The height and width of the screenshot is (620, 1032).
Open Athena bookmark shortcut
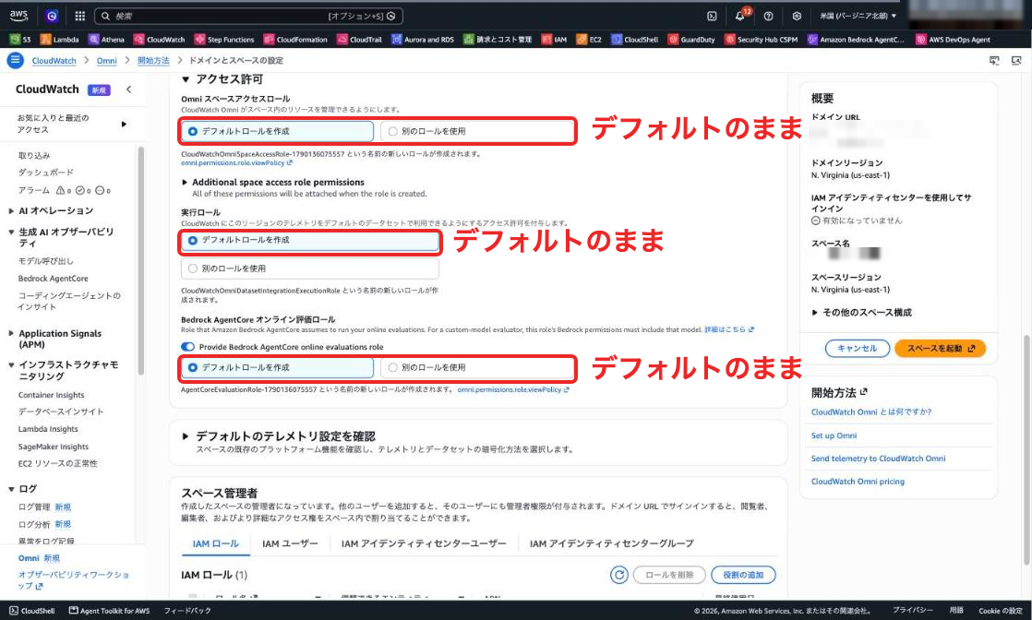click(107, 40)
